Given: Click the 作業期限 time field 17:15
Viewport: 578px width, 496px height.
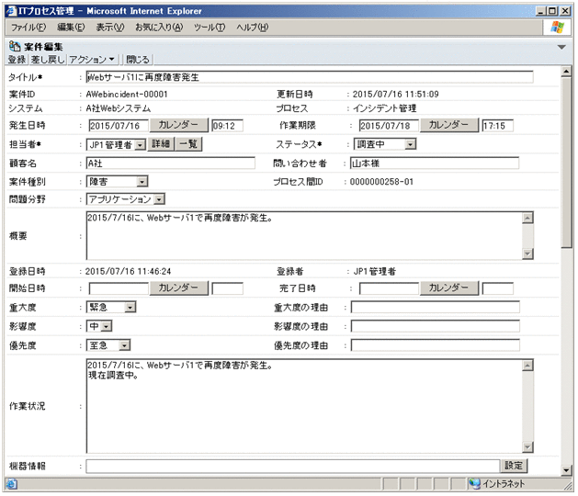Looking at the screenshot, I should pyautogui.click(x=498, y=126).
